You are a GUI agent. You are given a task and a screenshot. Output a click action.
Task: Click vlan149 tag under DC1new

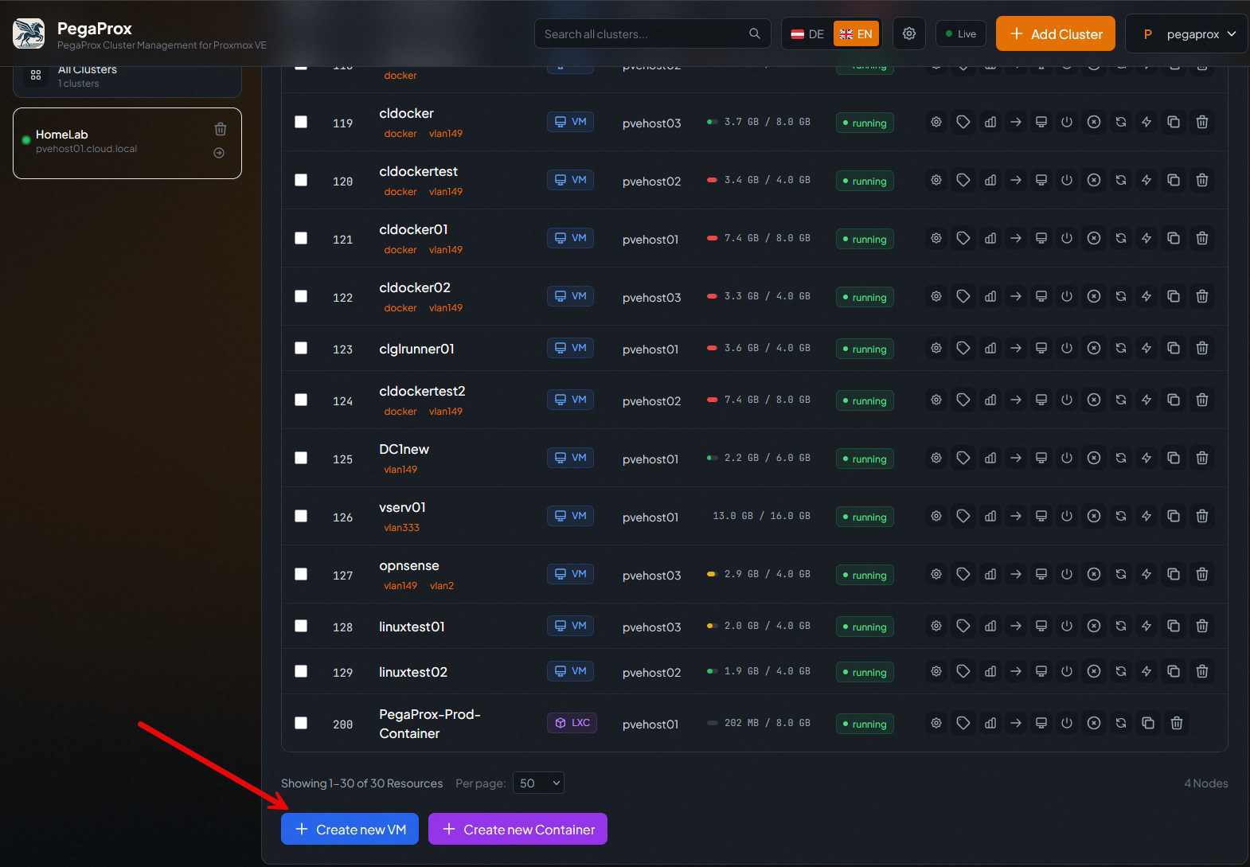400,470
